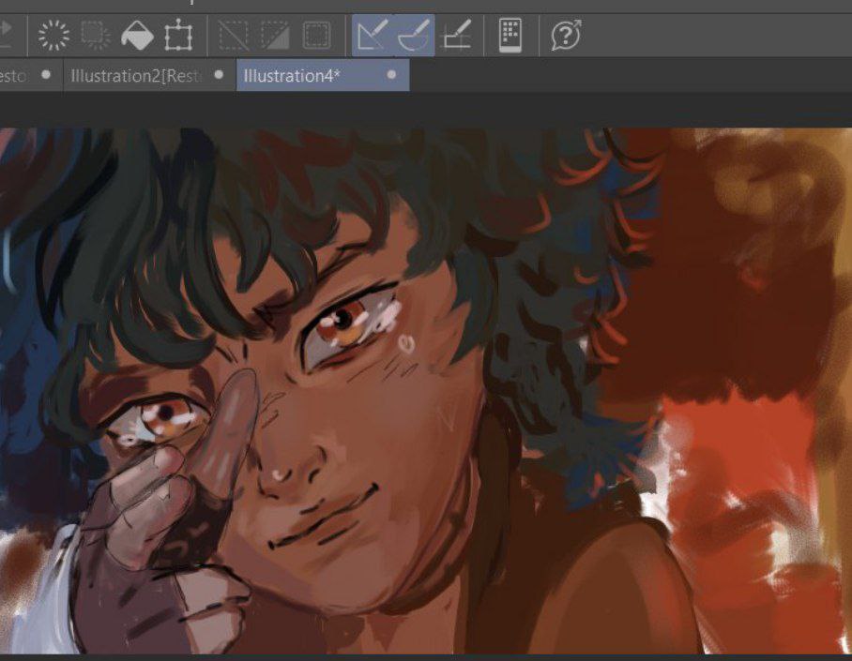Switch to the leftmost cut-off canvas tab
852x661 pixels.
(x=11, y=76)
